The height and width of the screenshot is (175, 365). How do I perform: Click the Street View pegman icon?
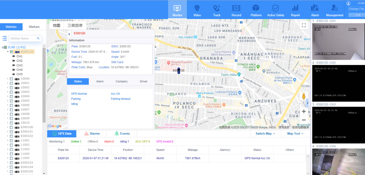click(x=303, y=96)
